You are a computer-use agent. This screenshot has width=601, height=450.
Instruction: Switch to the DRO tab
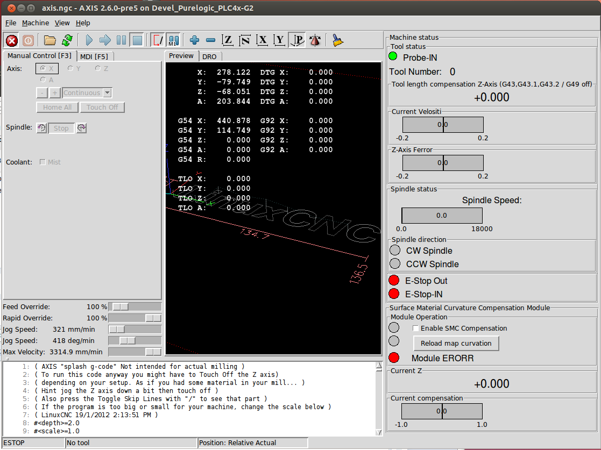coord(209,56)
